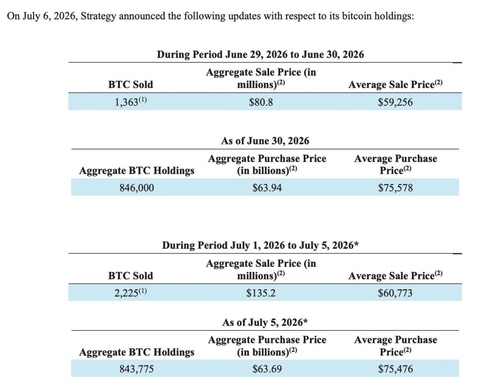Click the 'During Period June 29, 2026' heading
This screenshot has width=489, height=387.
pyautogui.click(x=260, y=55)
